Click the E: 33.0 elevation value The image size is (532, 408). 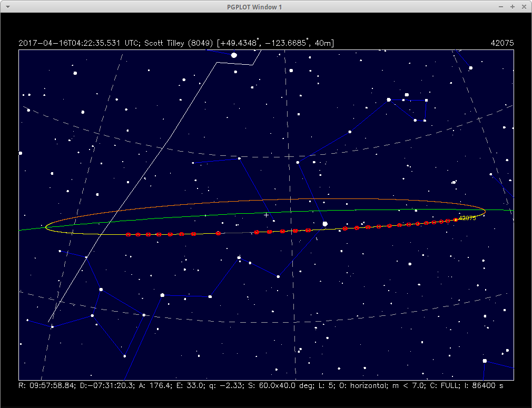tap(190, 385)
